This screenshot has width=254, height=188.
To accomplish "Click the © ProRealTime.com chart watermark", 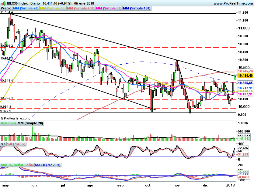I will 15,118.
